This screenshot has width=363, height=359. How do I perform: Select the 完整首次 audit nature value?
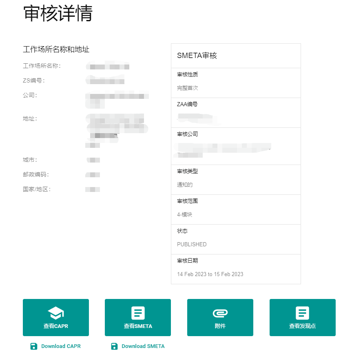[x=188, y=88]
